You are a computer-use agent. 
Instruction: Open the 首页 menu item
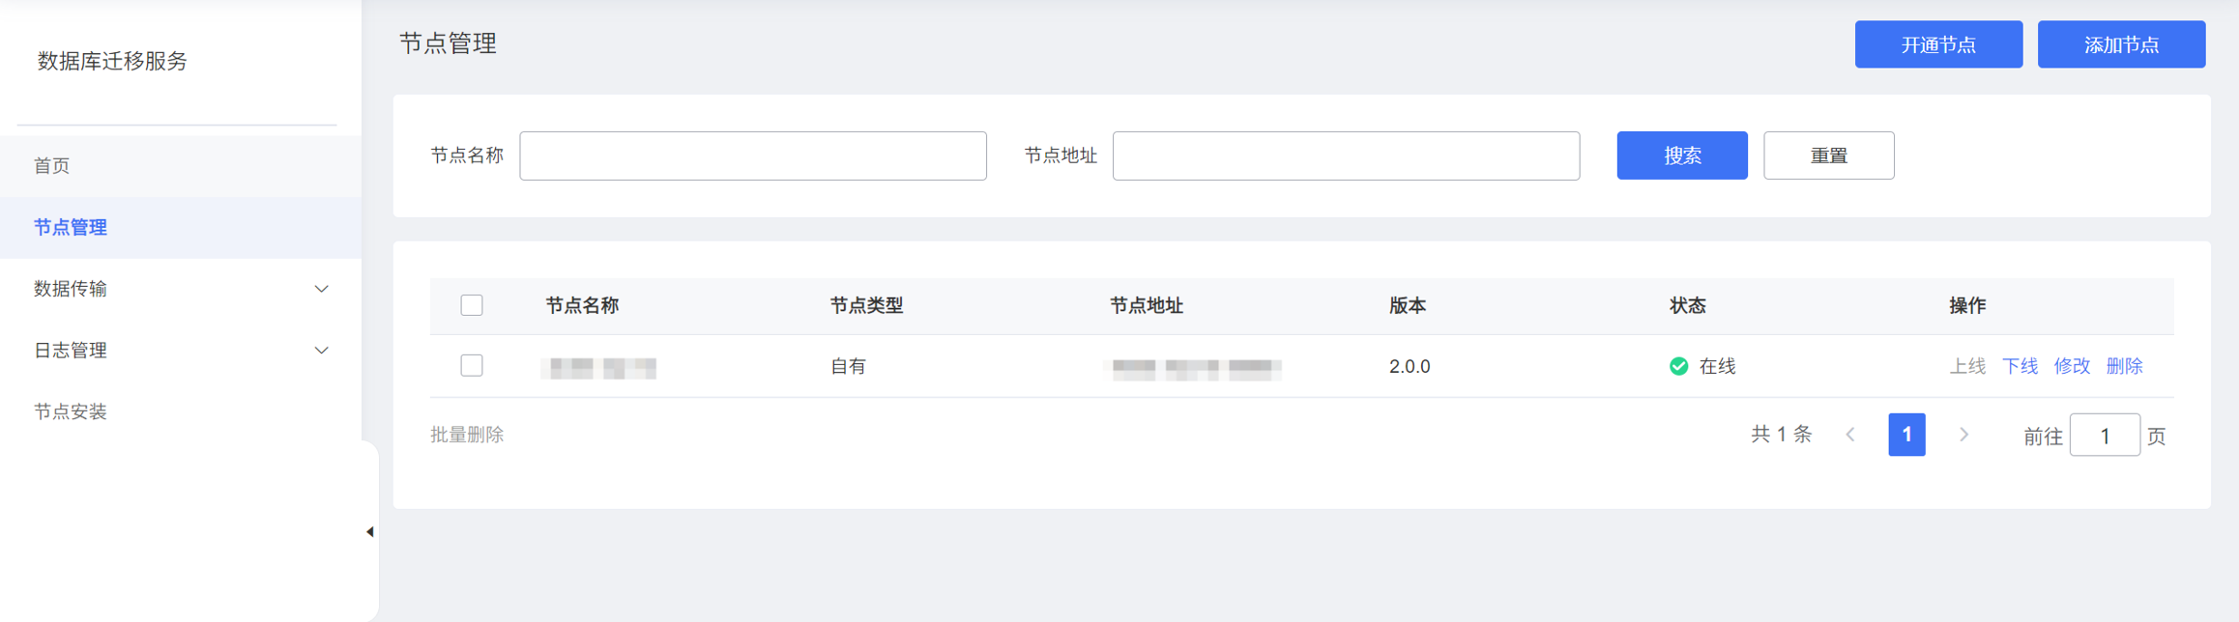pyautogui.click(x=52, y=166)
